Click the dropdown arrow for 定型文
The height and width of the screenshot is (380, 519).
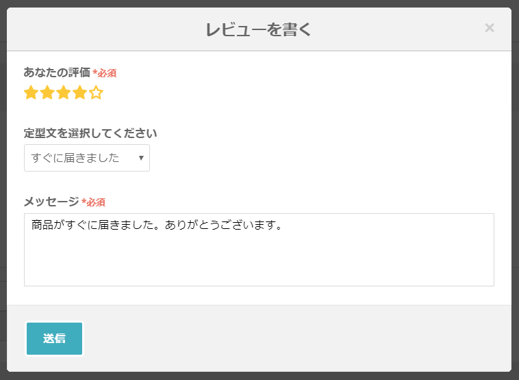pyautogui.click(x=141, y=158)
